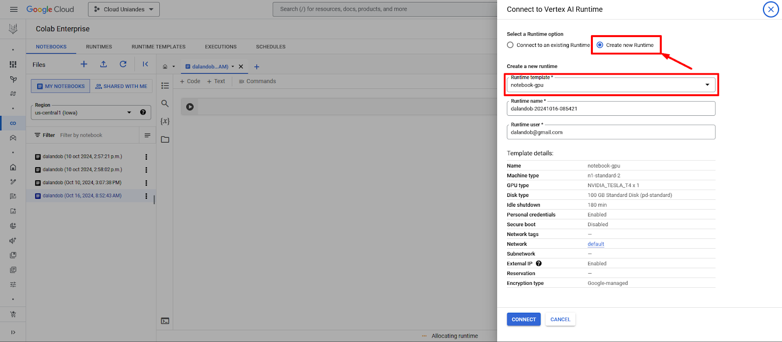
Task: Open the Commands palette
Action: pyautogui.click(x=258, y=82)
